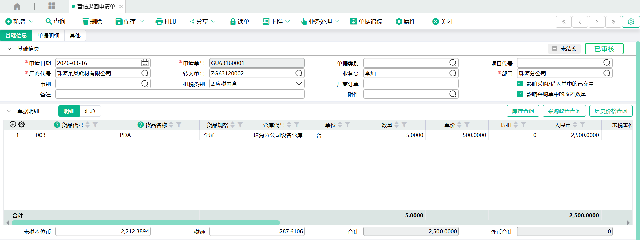This screenshot has height=240, width=640.
Task: Uncheck 影响采购/借入单中的已交量 checkbox
Action: tap(520, 84)
